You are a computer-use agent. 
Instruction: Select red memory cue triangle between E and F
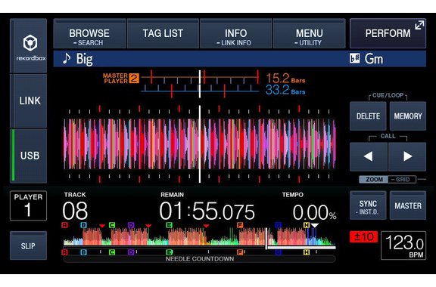pos(206,226)
